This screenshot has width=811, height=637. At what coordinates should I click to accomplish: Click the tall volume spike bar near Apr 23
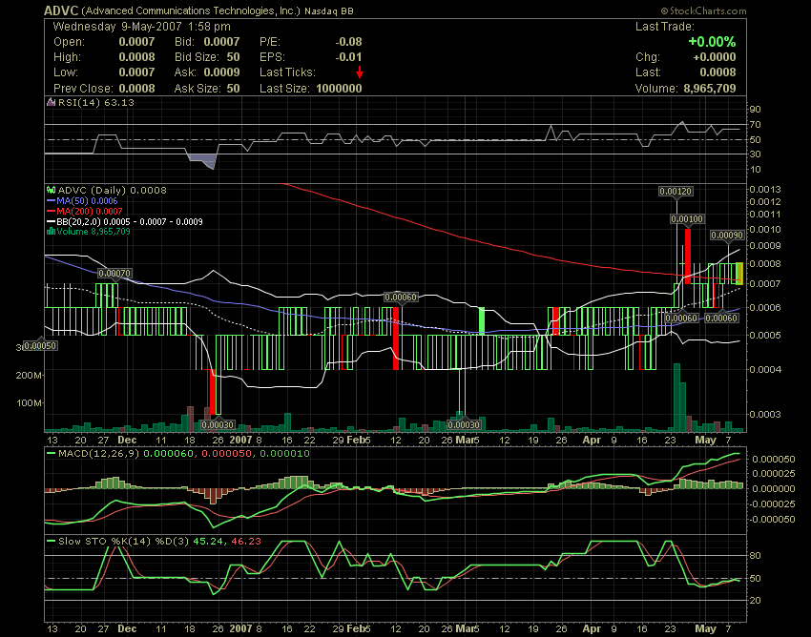coord(676,397)
